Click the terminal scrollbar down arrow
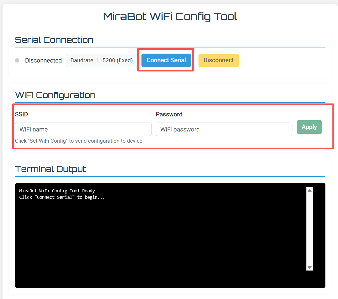The height and width of the screenshot is (299, 338). (309, 267)
